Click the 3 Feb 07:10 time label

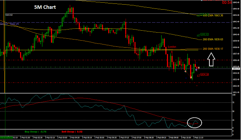pyautogui.click(x=124, y=138)
